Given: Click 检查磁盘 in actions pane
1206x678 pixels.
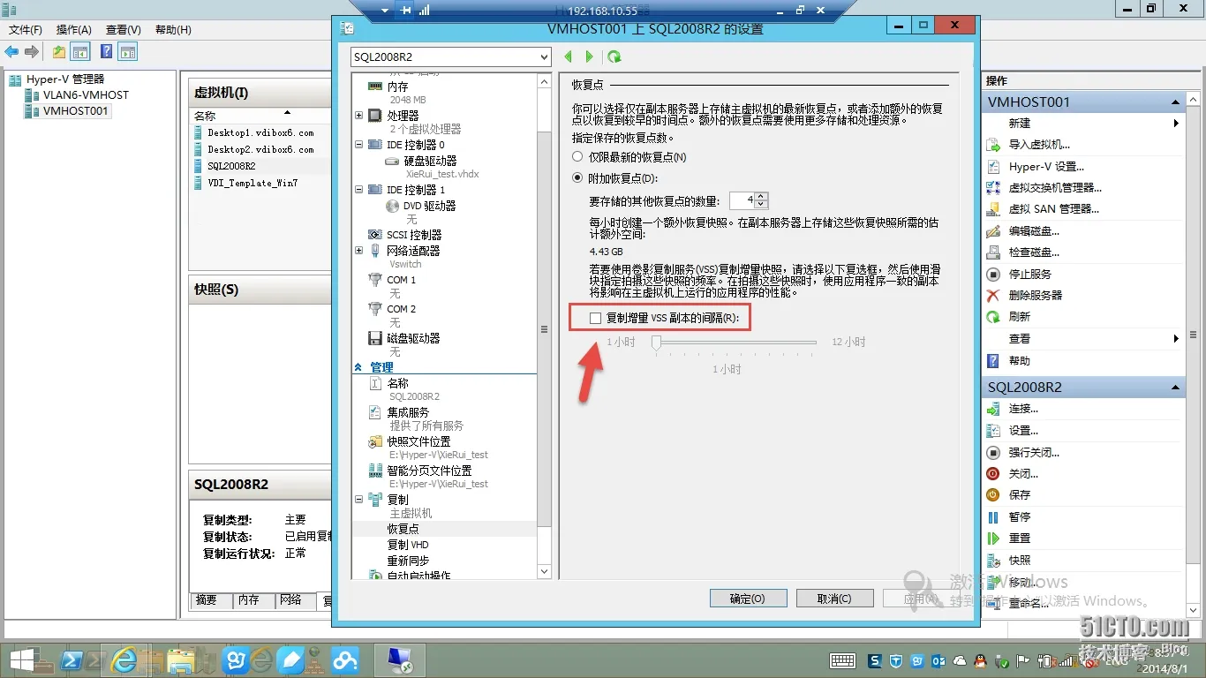Looking at the screenshot, I should point(1034,252).
